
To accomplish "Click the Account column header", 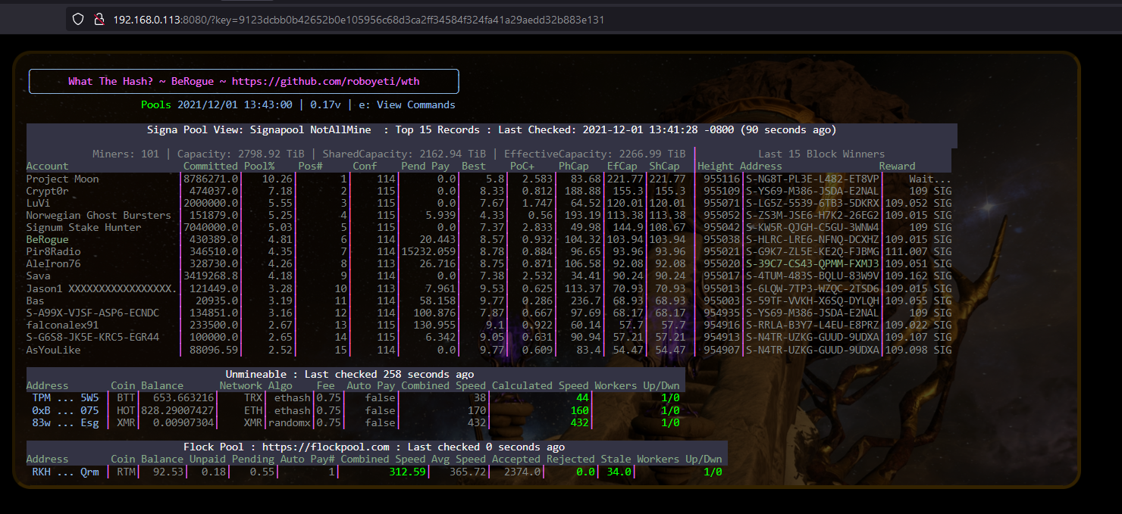I will click(x=47, y=167).
